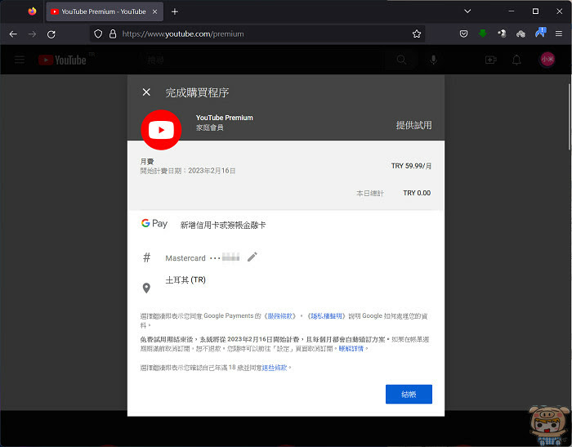Click the hash icon beside Mastercard
This screenshot has width=572, height=447.
click(146, 257)
